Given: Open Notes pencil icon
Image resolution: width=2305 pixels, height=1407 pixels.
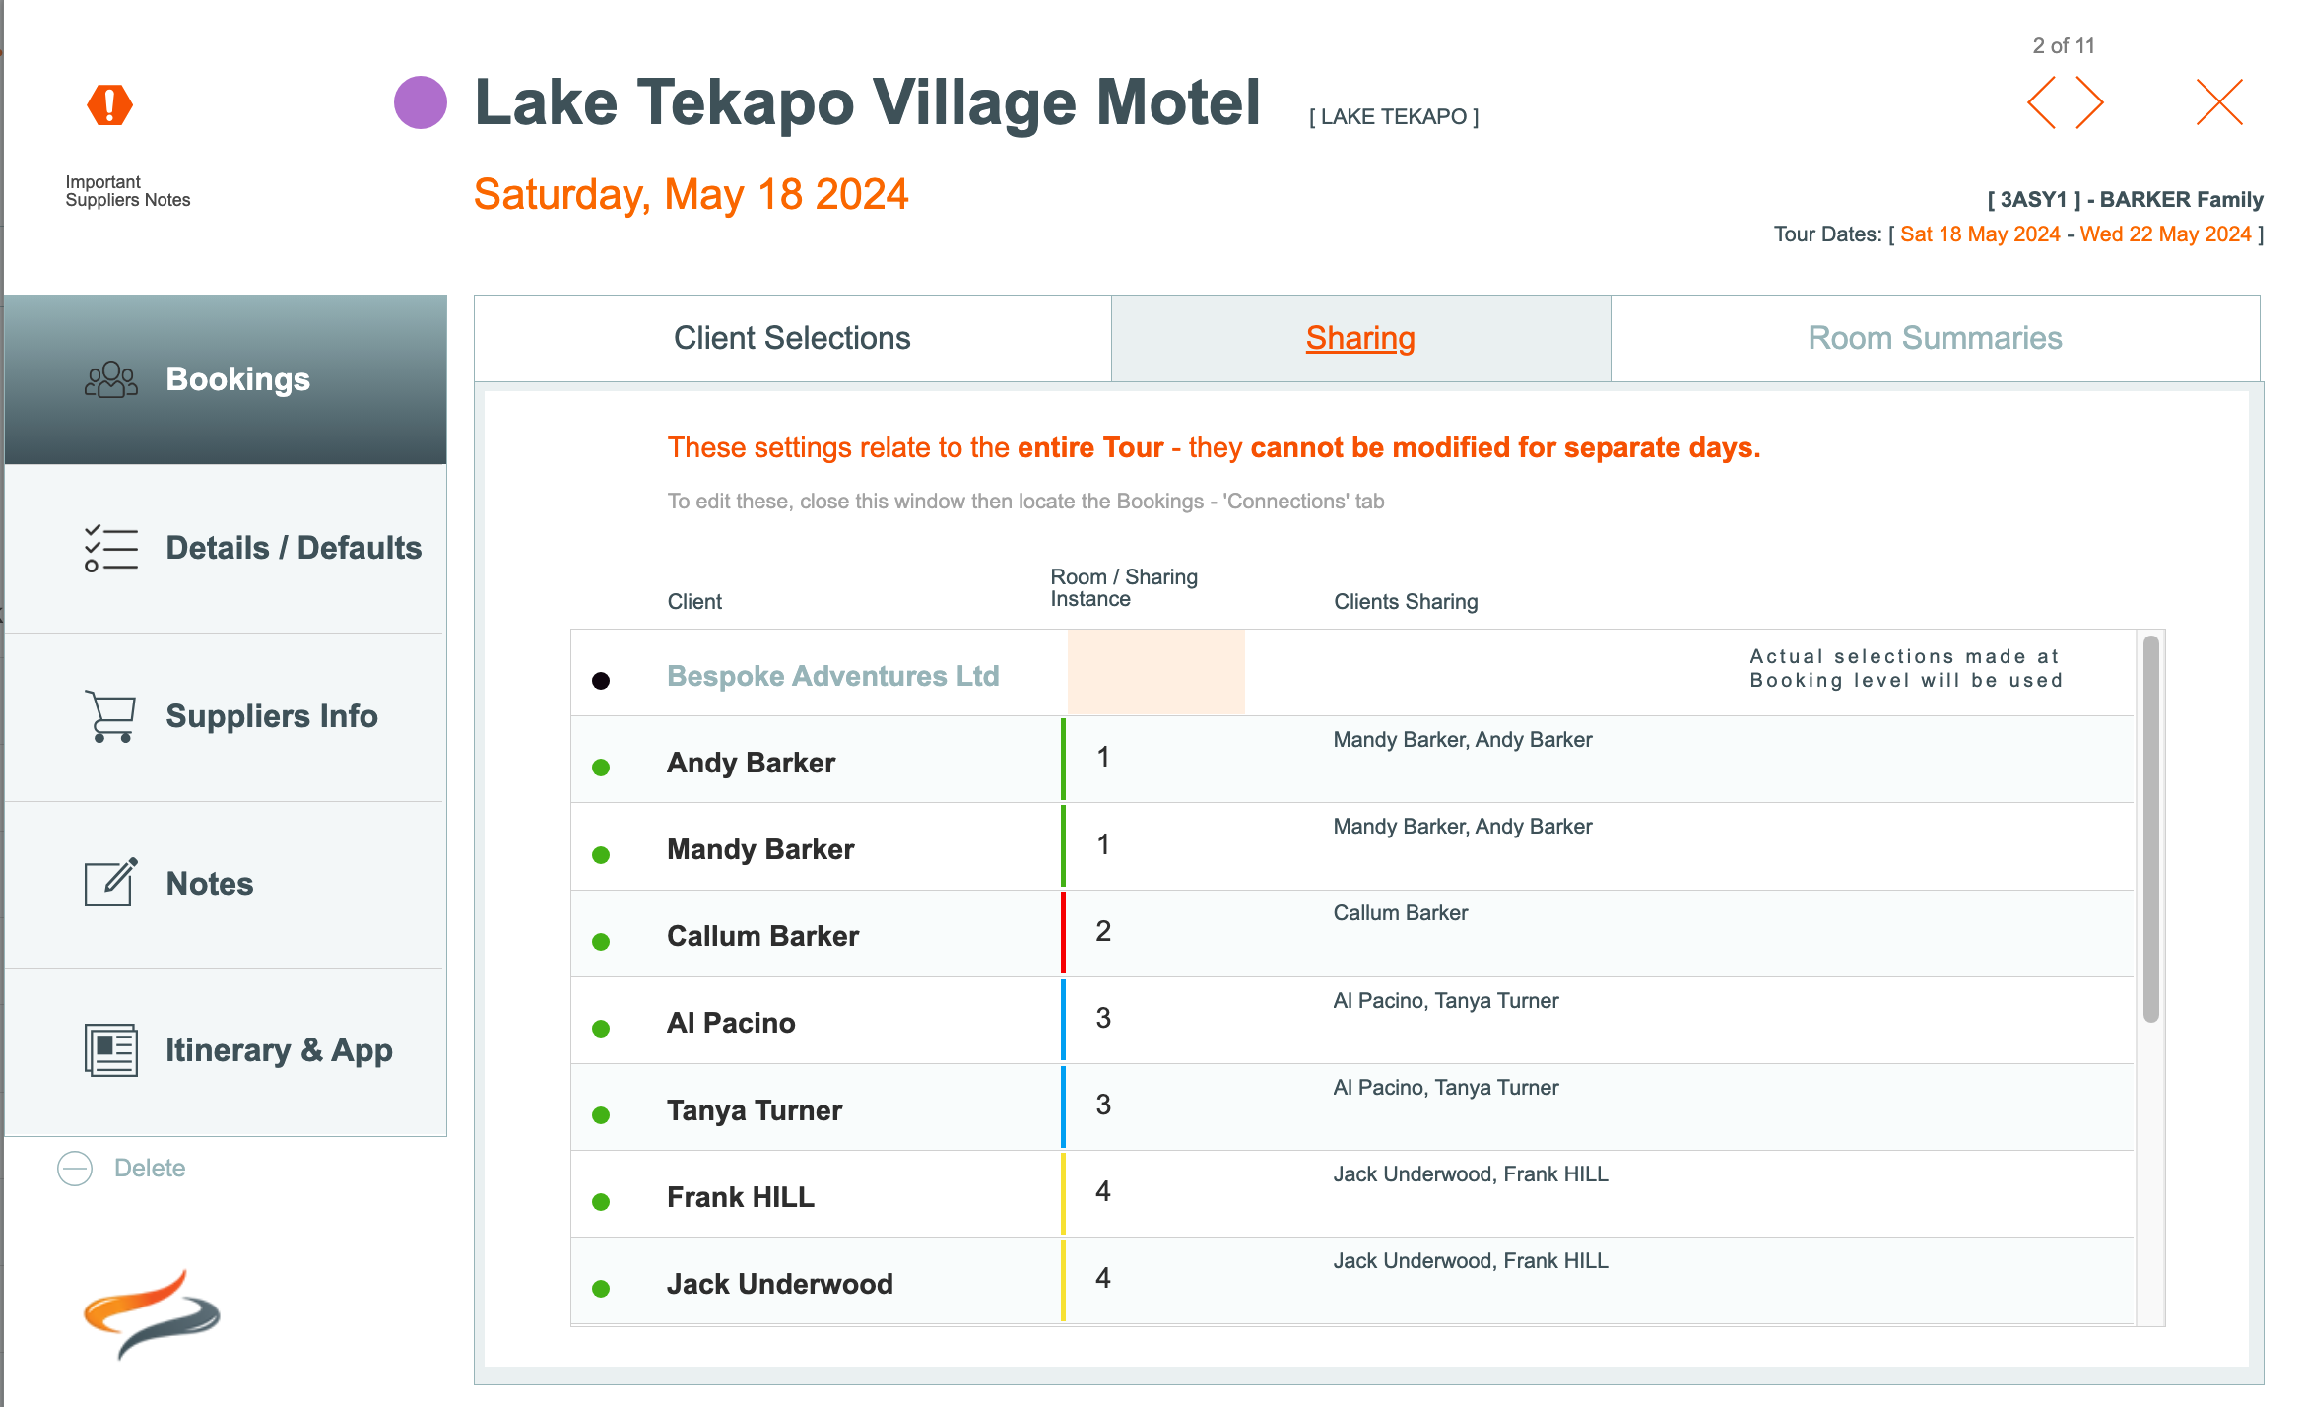Looking at the screenshot, I should [111, 883].
